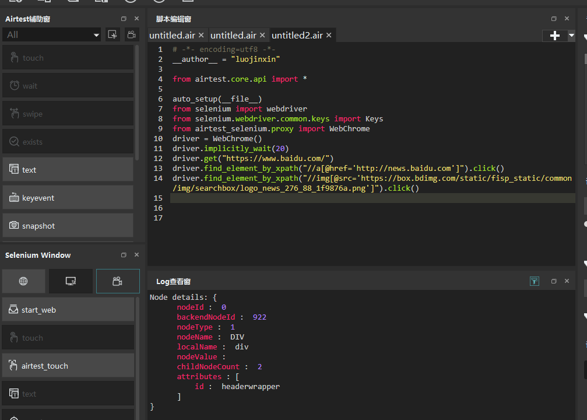Click airtest_touch in Selenium Window
Image resolution: width=587 pixels, height=420 pixels.
(68, 366)
